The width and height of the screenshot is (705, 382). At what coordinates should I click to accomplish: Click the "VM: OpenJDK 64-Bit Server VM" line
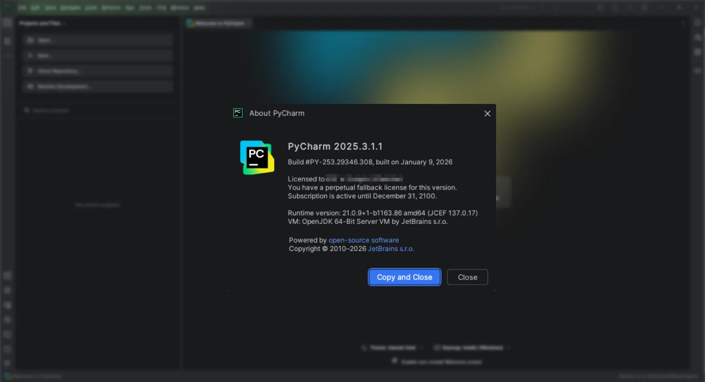368,221
